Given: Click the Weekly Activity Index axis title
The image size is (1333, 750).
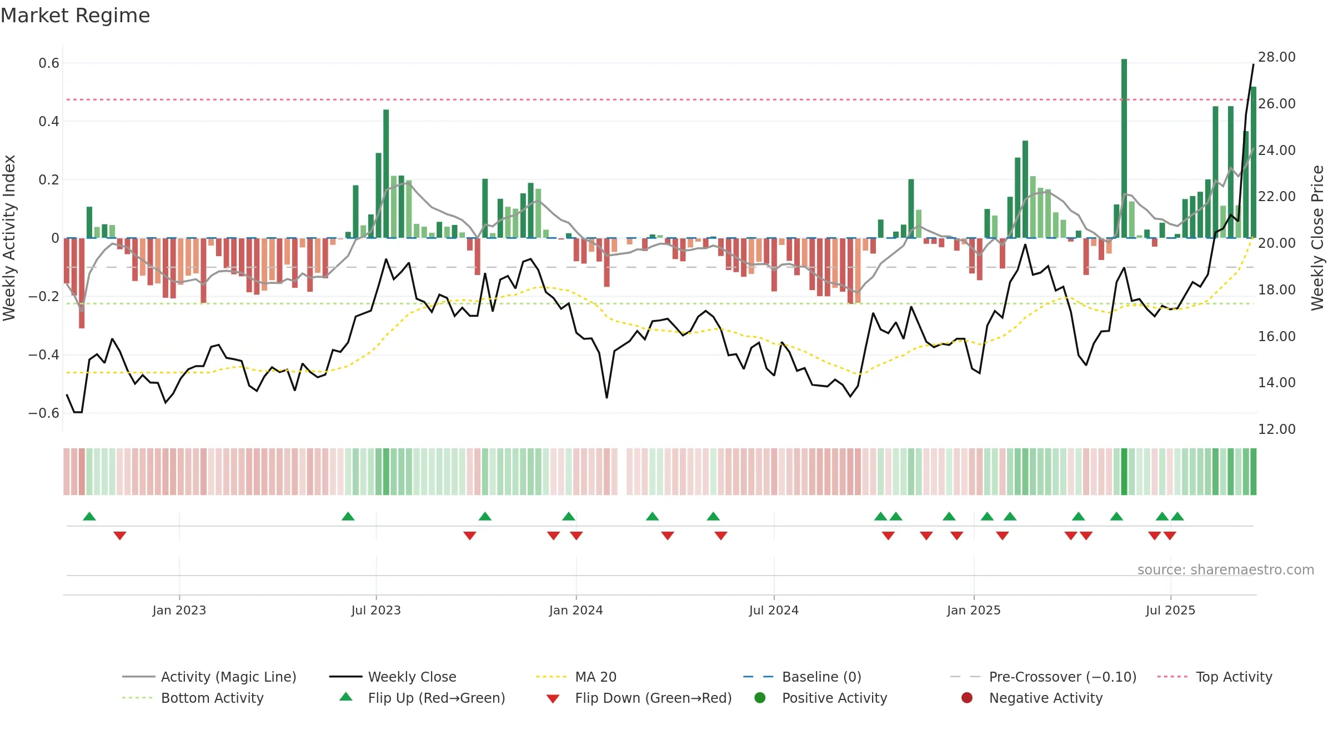Looking at the screenshot, I should pyautogui.click(x=9, y=238).
